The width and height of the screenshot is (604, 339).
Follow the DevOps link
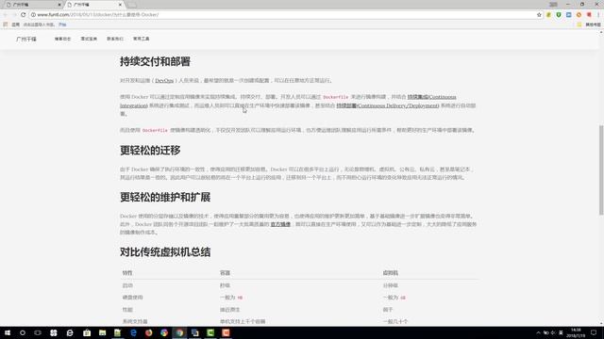pyautogui.click(x=164, y=81)
